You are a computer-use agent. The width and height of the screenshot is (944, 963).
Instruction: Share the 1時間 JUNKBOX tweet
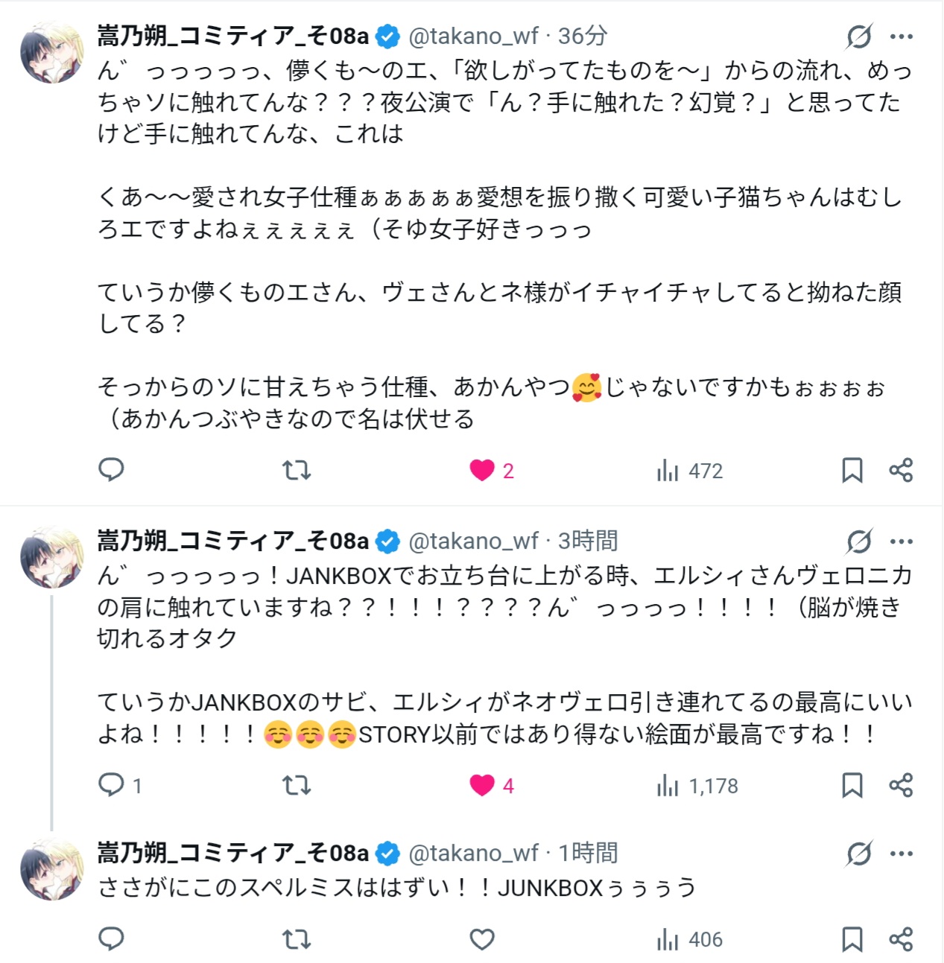click(x=901, y=939)
